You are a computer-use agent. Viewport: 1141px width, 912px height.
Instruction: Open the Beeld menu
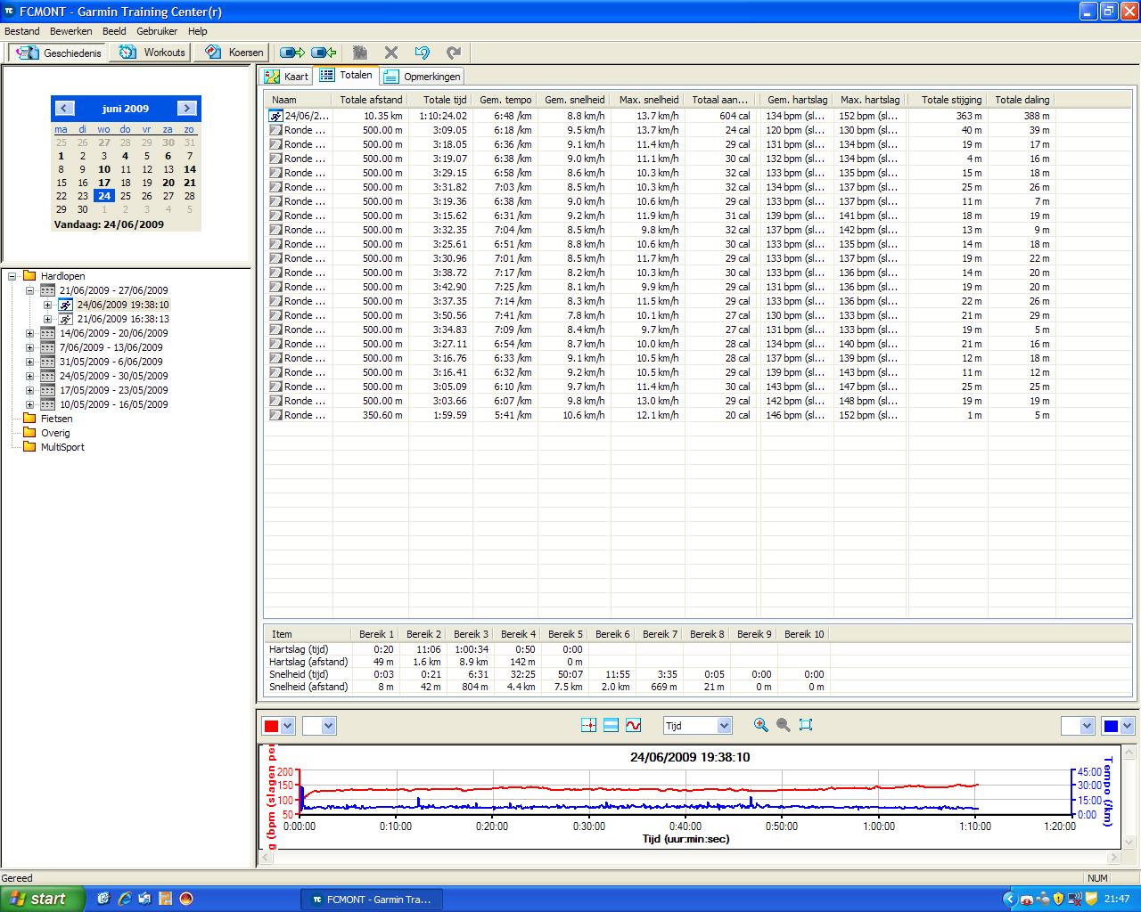click(114, 31)
